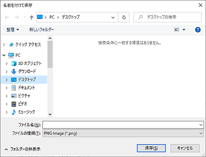Click the navigation pane scroll down arrow
The image size is (206, 157).
[50, 114]
